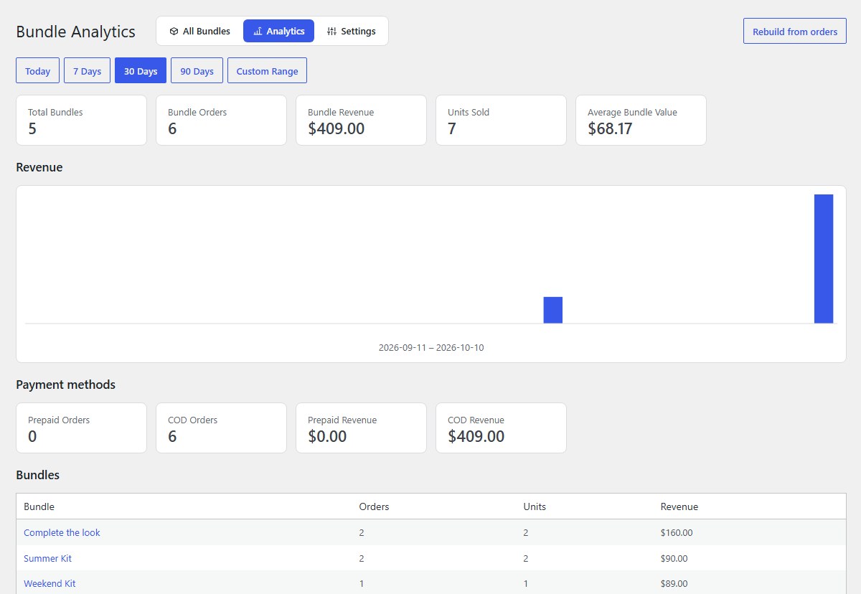Screen dimensions: 861x594
Task: Click the box icon in All Bundles tab
Action: click(174, 32)
